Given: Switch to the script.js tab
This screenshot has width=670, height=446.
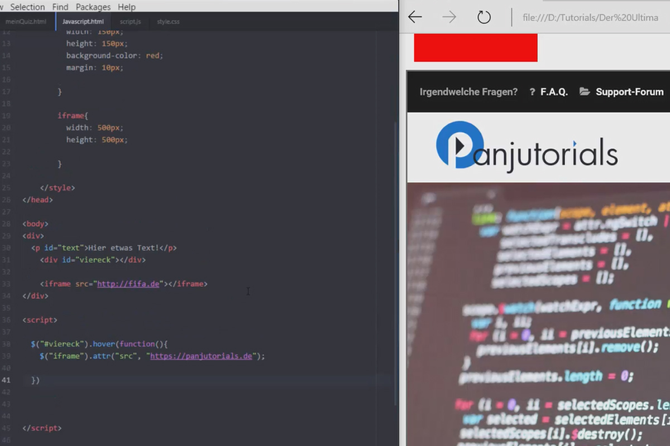Looking at the screenshot, I should click(x=130, y=22).
